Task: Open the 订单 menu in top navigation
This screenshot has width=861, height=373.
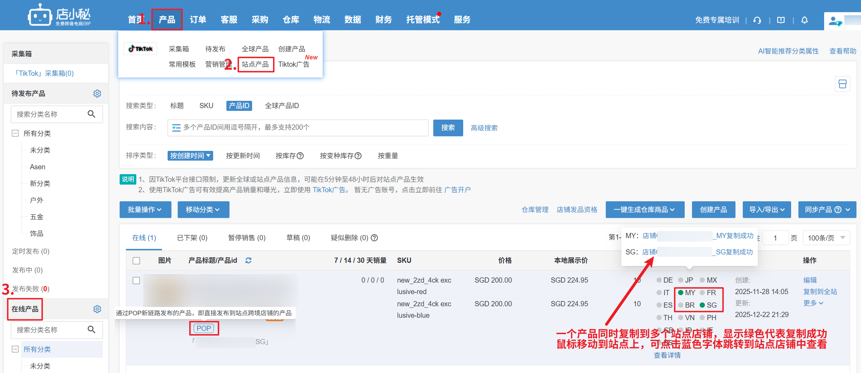Action: (x=198, y=19)
